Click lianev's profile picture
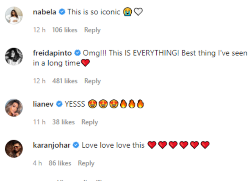Screen dimensions: 252x181 pos(13,109)
